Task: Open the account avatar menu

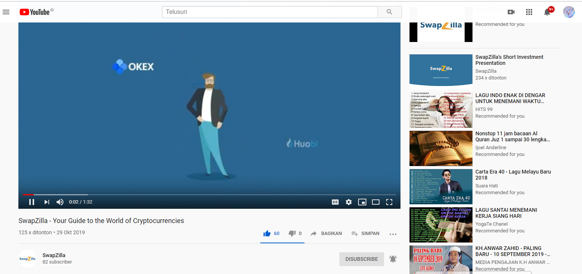Action: point(569,12)
